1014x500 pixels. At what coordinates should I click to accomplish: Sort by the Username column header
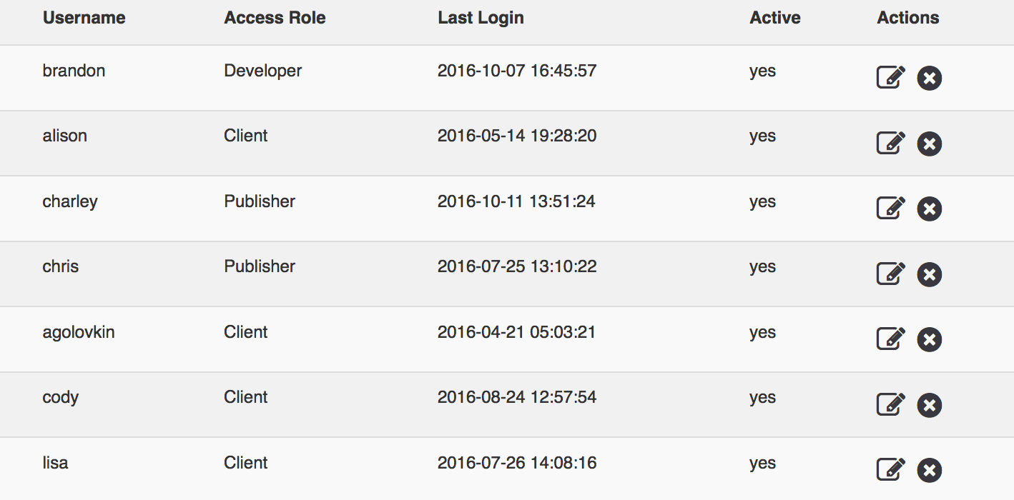(x=84, y=18)
